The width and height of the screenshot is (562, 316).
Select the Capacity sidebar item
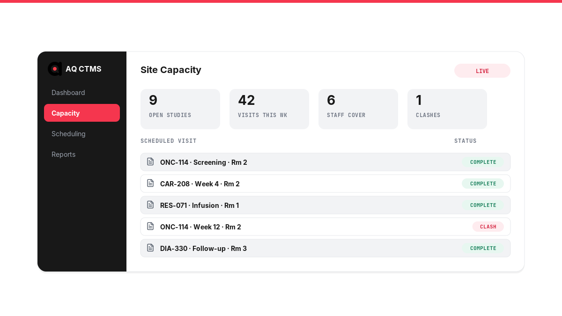tap(82, 113)
